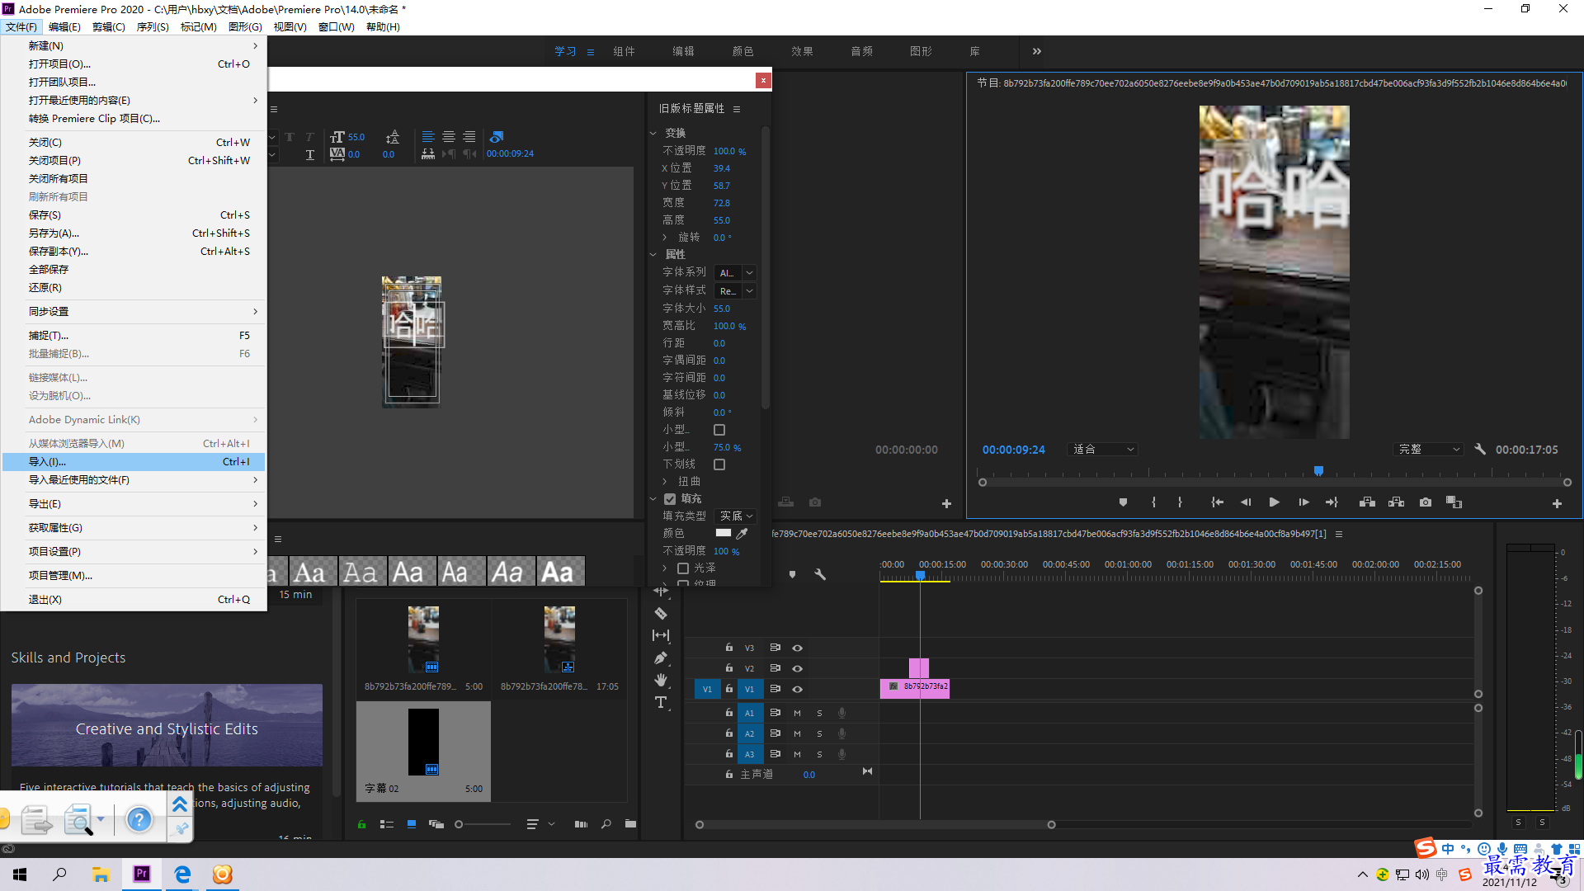The width and height of the screenshot is (1584, 891).
Task: Switch project panel to list view
Action: click(386, 824)
